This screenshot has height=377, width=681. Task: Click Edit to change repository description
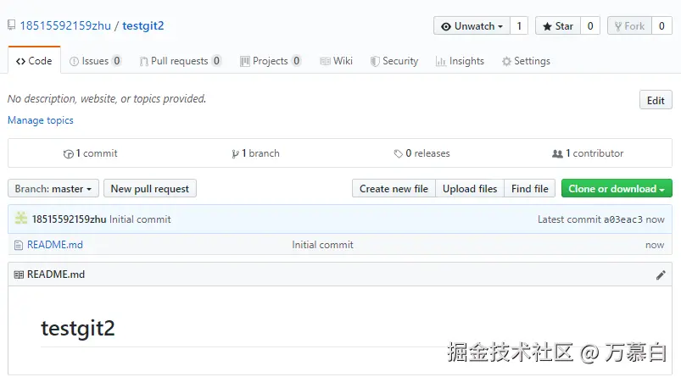[x=656, y=100]
